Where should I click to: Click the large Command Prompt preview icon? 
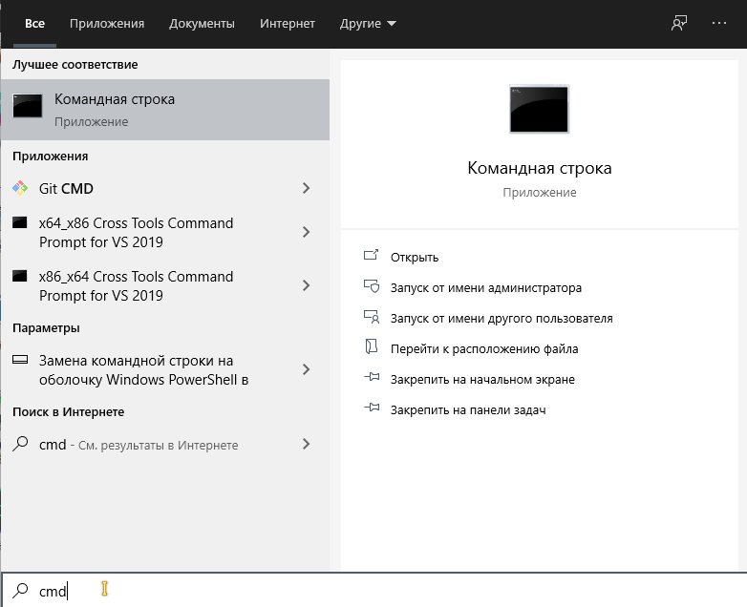pyautogui.click(x=539, y=109)
